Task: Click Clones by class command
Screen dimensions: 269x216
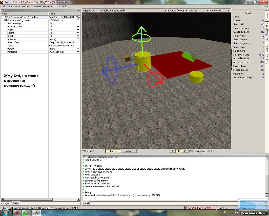Action: pyautogui.click(x=241, y=32)
